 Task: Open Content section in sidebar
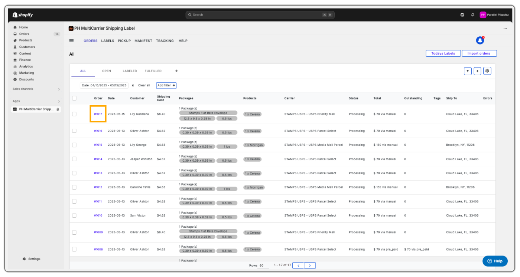[25, 53]
